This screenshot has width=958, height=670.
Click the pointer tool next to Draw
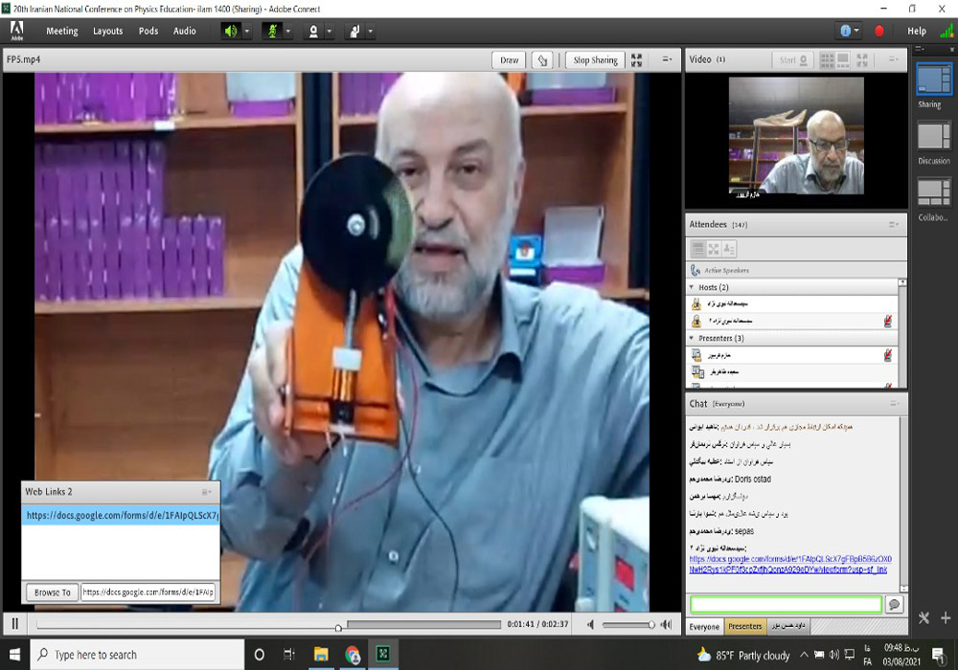[x=543, y=60]
